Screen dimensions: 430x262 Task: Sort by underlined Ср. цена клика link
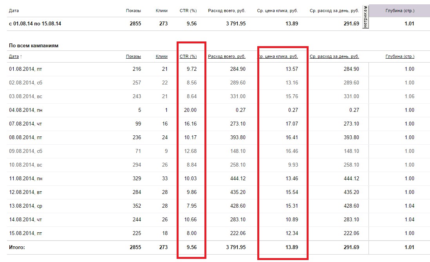[x=278, y=57]
